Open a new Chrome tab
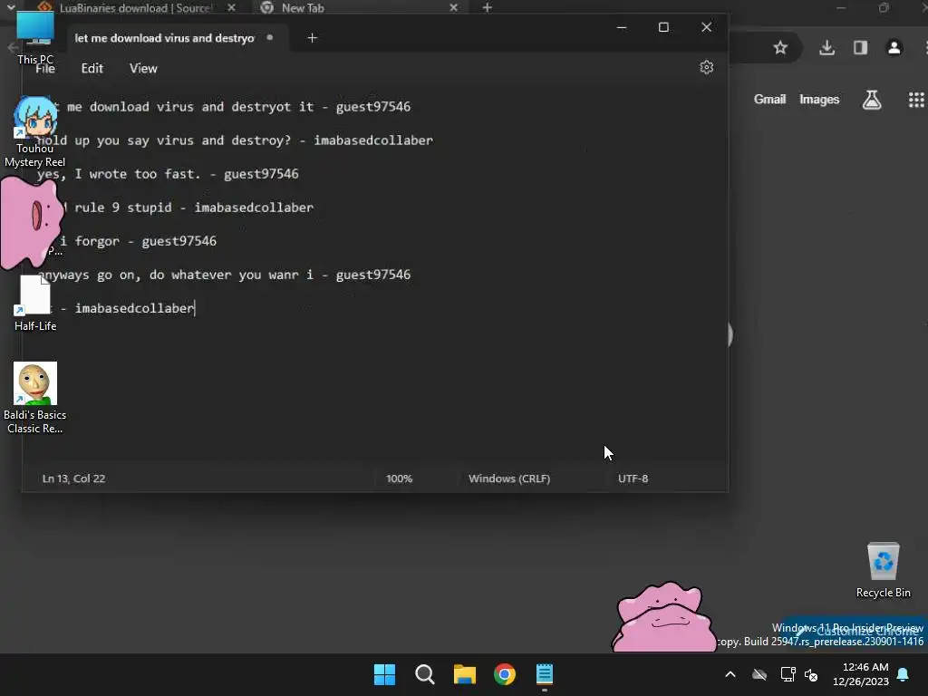 click(x=487, y=7)
